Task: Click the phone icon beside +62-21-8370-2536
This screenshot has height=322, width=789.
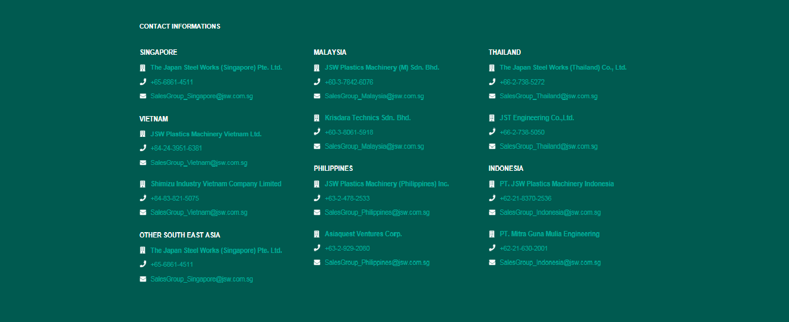Action: click(492, 198)
